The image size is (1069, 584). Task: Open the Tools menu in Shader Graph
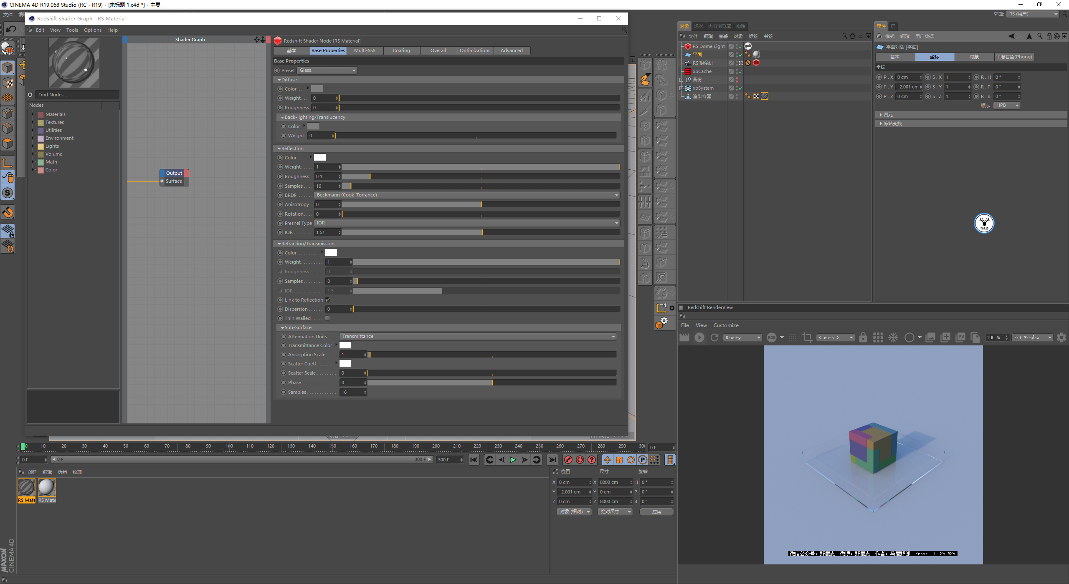(72, 30)
